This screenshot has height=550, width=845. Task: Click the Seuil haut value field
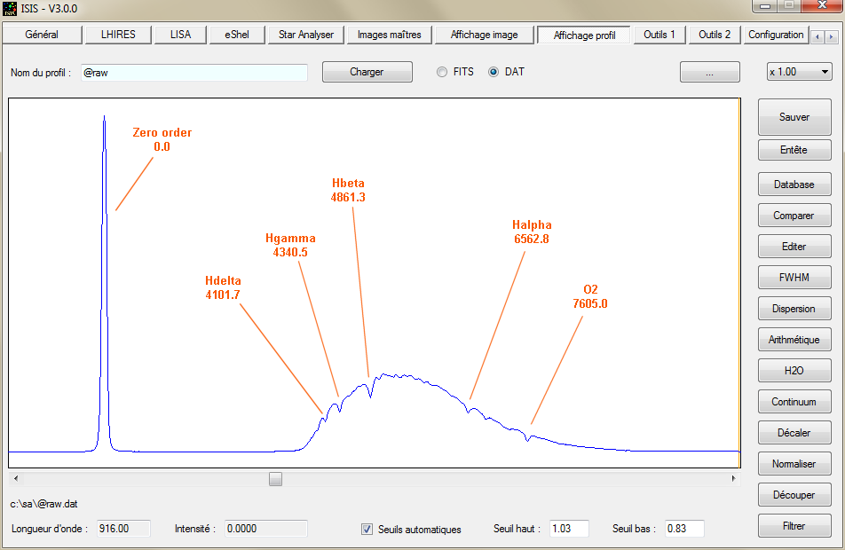570,529
